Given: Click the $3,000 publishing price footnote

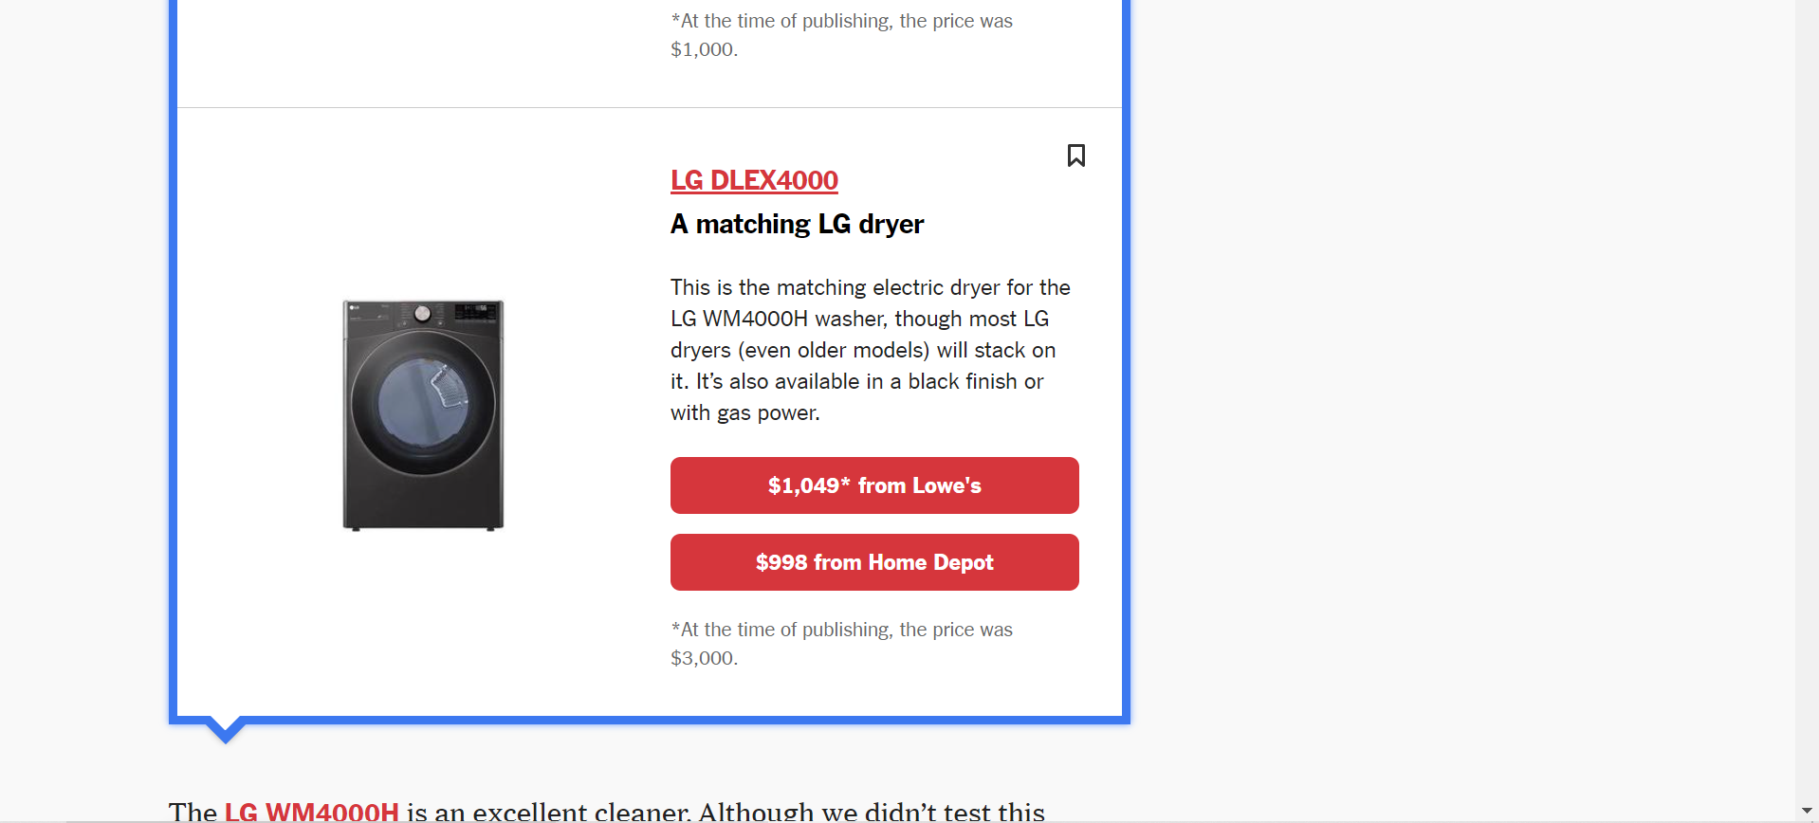Looking at the screenshot, I should tap(841, 644).
